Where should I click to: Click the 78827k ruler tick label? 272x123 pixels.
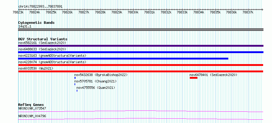[84, 12]
